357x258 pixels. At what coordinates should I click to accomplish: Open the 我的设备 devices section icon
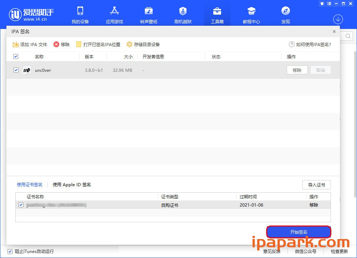tap(80, 14)
